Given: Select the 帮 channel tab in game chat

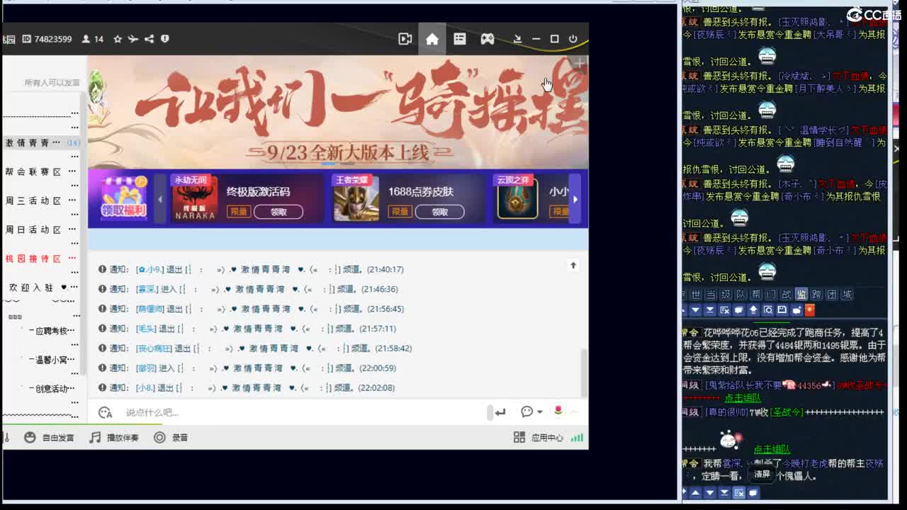Looking at the screenshot, I should tap(756, 295).
